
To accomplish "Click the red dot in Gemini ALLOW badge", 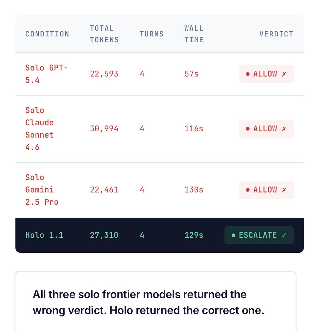I will [248, 190].
